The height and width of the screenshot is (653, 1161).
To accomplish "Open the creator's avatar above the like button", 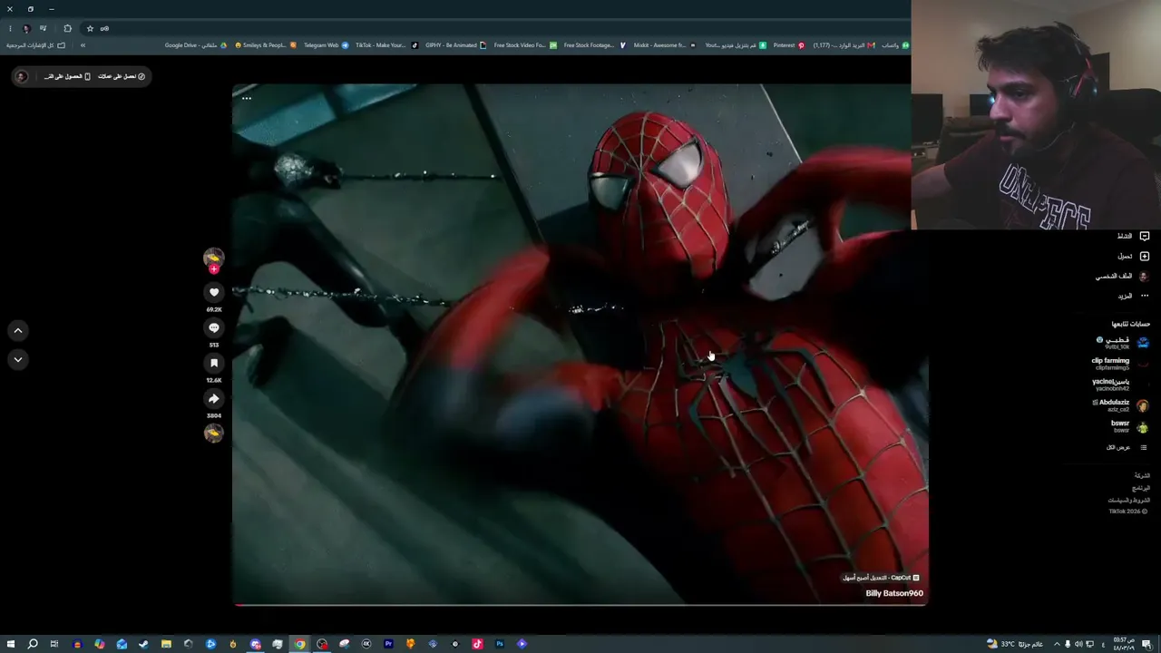I will (x=213, y=257).
